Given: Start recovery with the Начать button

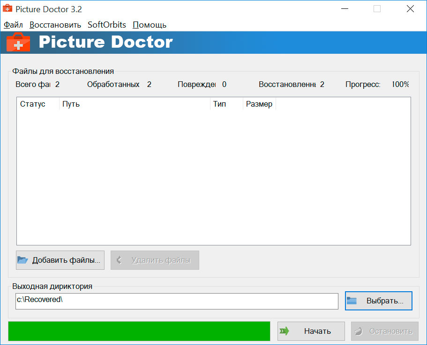Looking at the screenshot, I should [x=311, y=331].
